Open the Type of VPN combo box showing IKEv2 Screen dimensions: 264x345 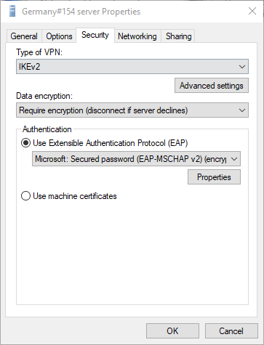tap(132, 67)
